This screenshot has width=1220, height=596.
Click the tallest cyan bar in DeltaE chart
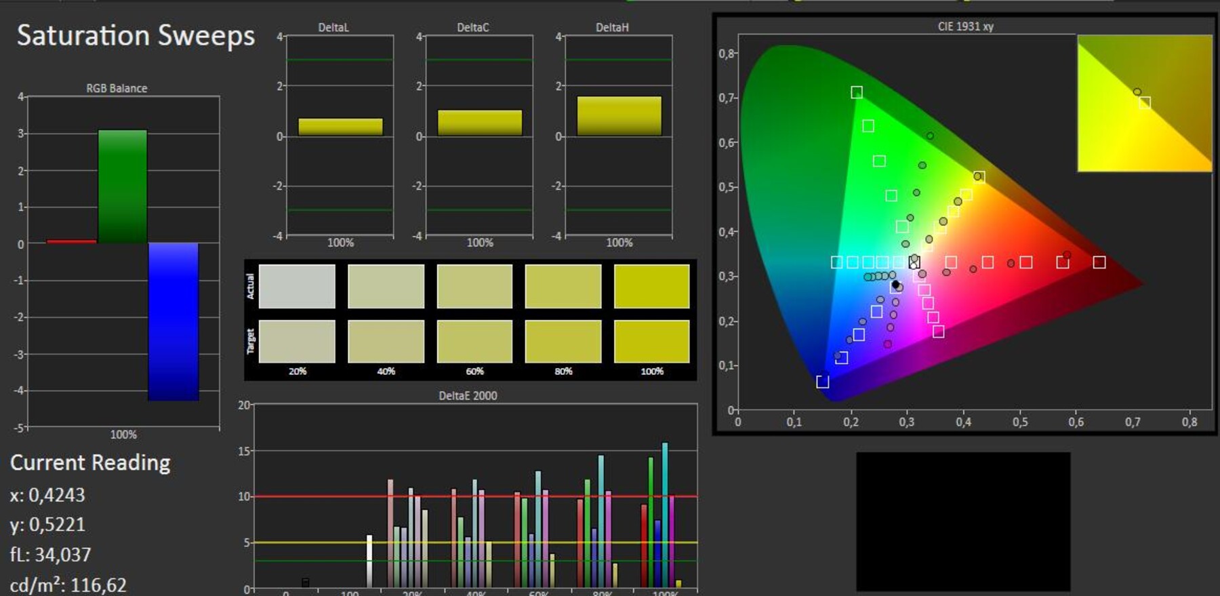[665, 515]
